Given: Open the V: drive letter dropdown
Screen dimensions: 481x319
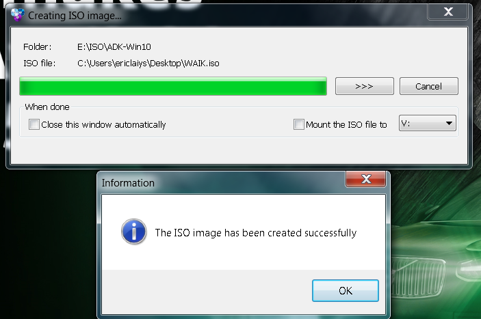Looking at the screenshot, I should pos(428,124).
